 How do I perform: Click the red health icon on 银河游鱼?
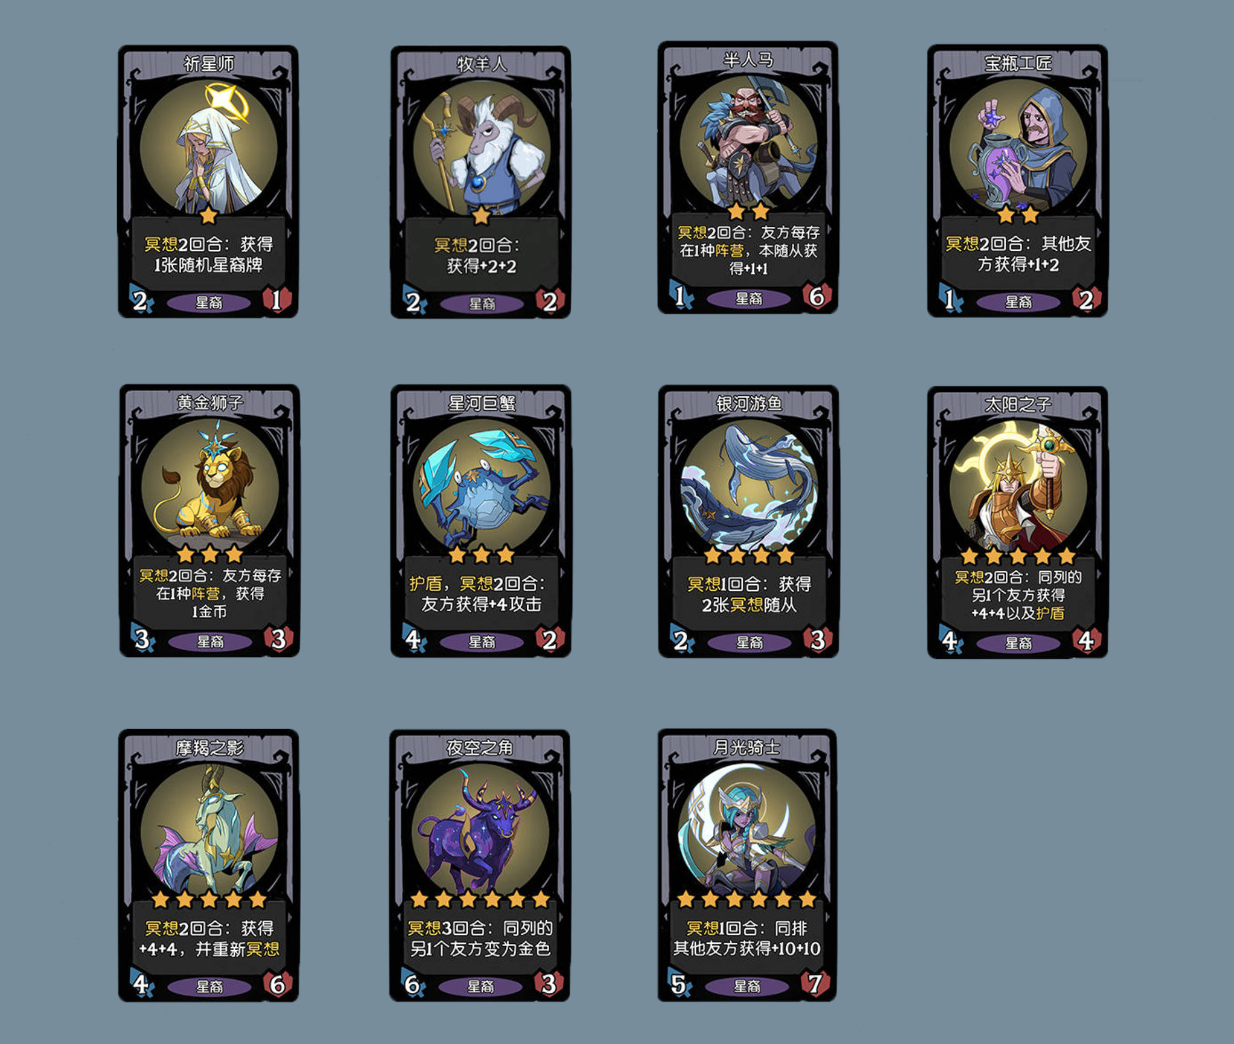pos(817,639)
